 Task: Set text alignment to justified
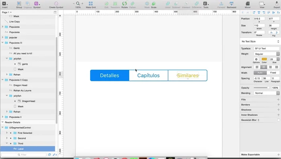pos(277,67)
